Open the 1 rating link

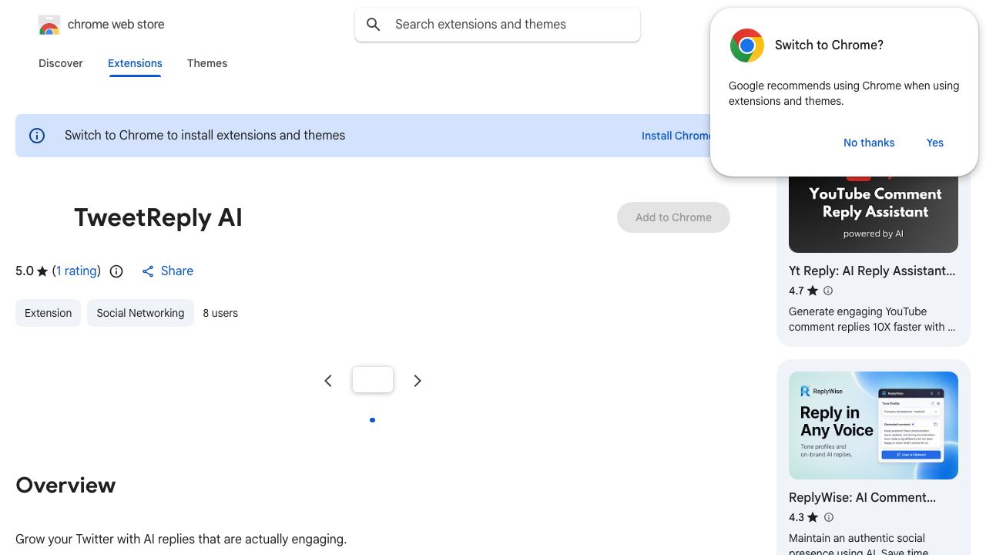click(x=77, y=271)
